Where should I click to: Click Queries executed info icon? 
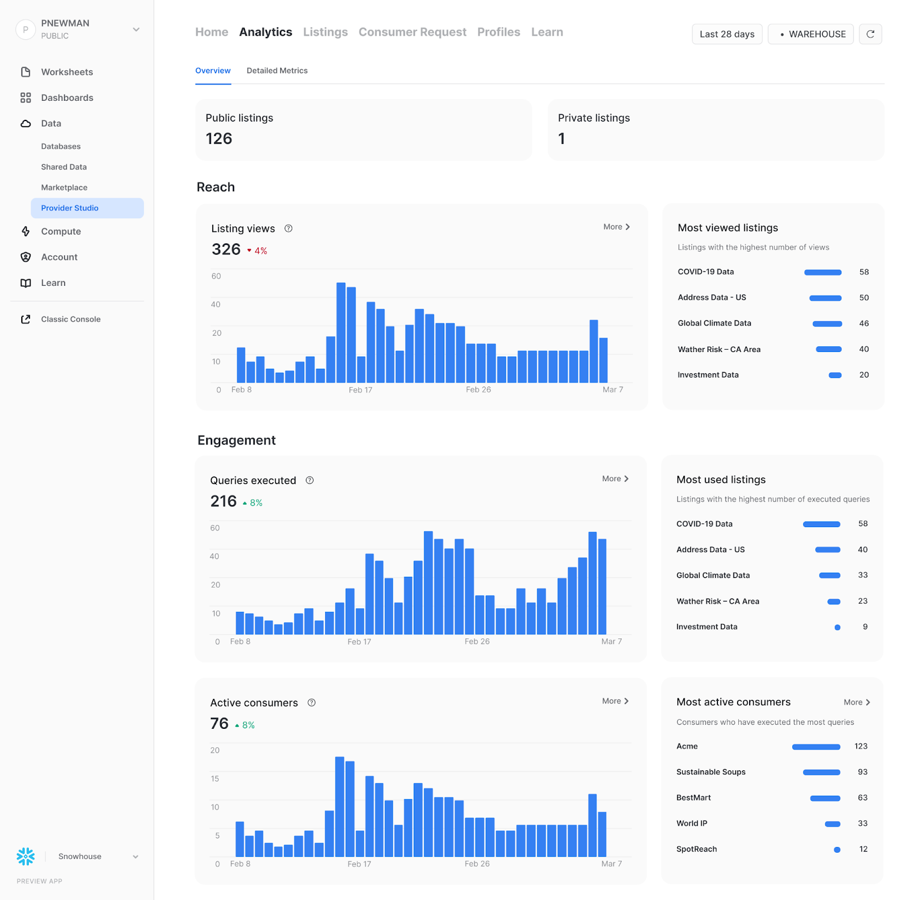point(309,481)
